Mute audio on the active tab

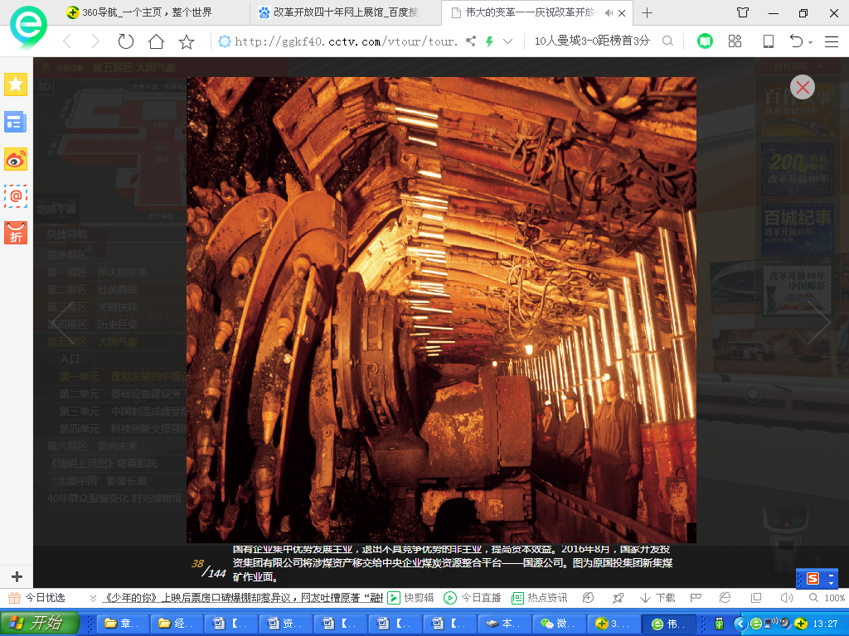tap(610, 12)
